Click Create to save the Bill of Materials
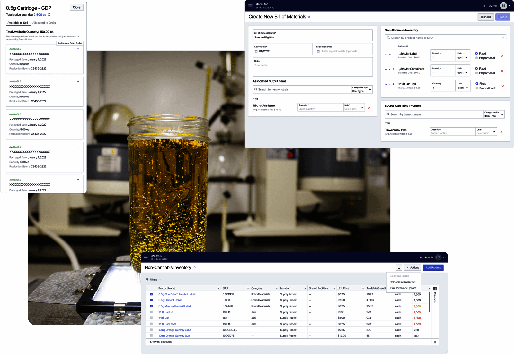 [x=502, y=17]
